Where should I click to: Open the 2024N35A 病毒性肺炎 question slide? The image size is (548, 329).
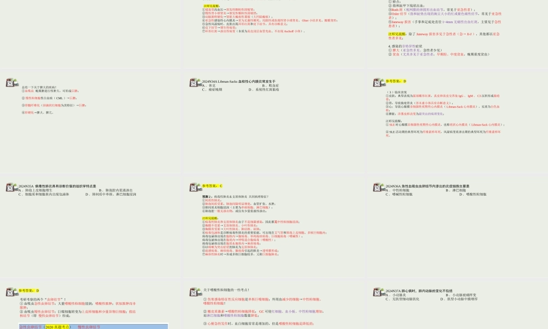(x=90, y=225)
